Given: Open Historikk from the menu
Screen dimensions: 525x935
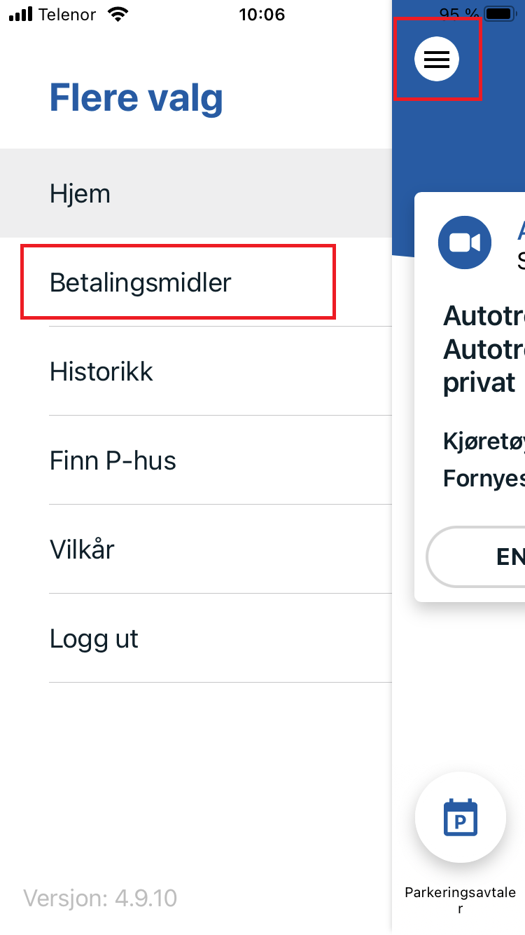Looking at the screenshot, I should click(x=196, y=371).
